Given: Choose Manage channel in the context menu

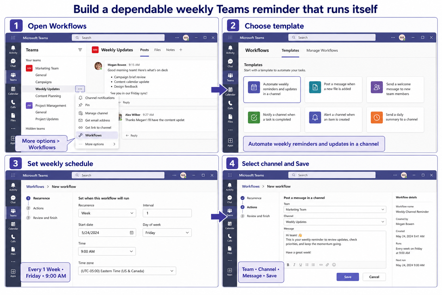Looking at the screenshot, I should pos(97,113).
